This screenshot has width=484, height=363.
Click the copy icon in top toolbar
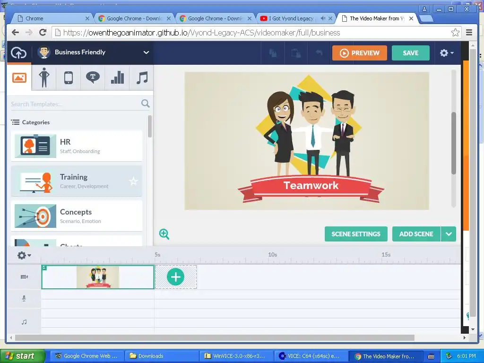tap(273, 53)
